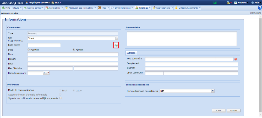
Task: Open the calendar picker for Date de naissance
Action: [x=48, y=73]
